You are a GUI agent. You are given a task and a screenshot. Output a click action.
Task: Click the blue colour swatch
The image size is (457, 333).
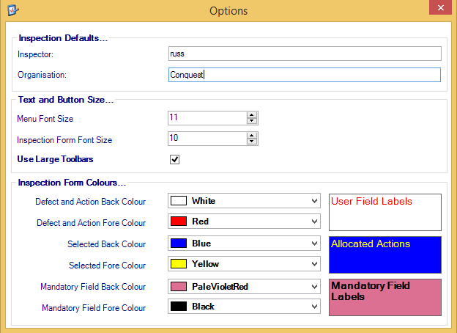pos(179,244)
